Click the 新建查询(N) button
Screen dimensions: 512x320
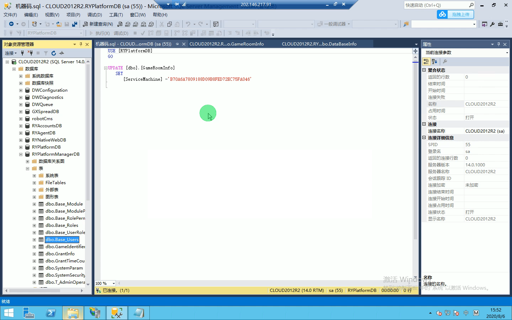[98, 24]
